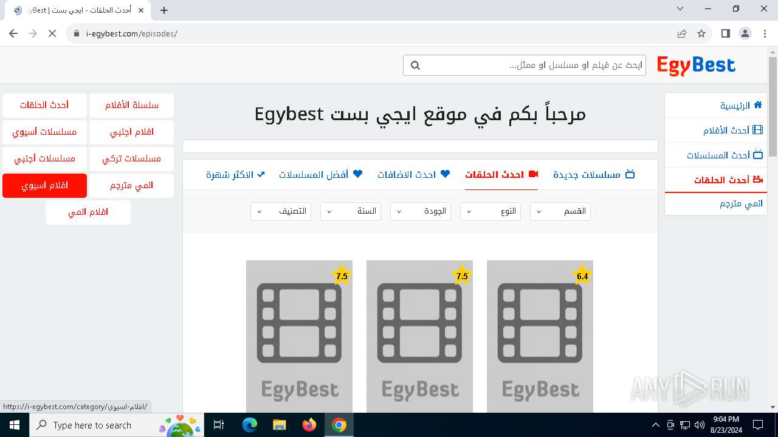Viewport: 778px width, 437px height.
Task: Open File Explorer from taskbar
Action: pyautogui.click(x=280, y=425)
